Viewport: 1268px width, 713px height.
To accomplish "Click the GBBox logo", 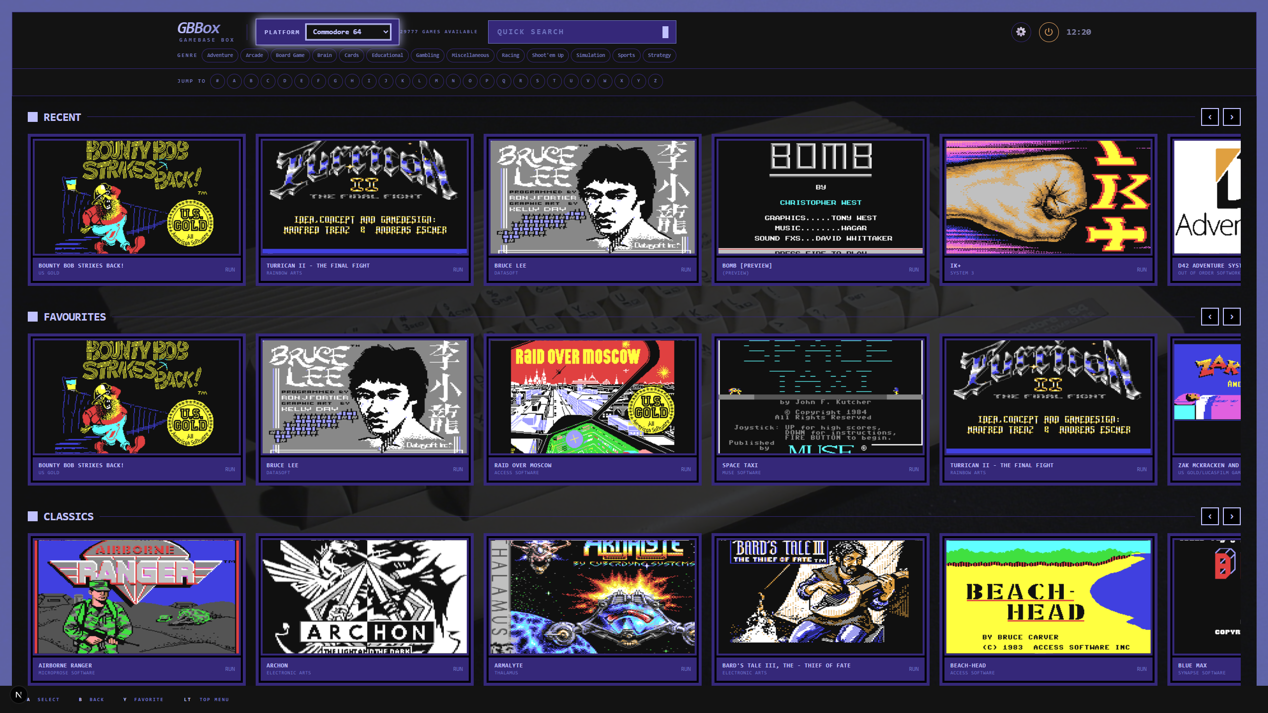I will 205,32.
